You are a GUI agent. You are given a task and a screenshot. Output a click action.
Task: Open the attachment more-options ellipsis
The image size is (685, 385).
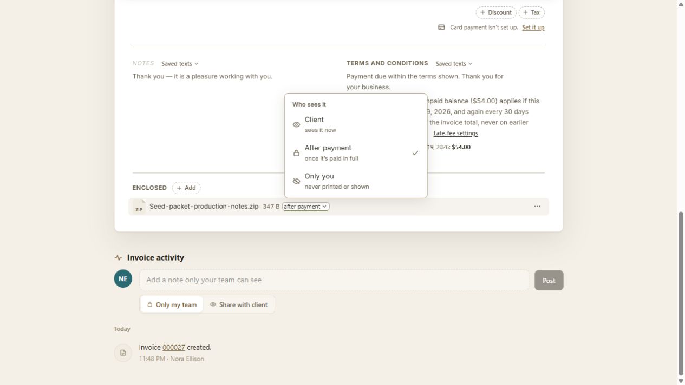point(537,207)
